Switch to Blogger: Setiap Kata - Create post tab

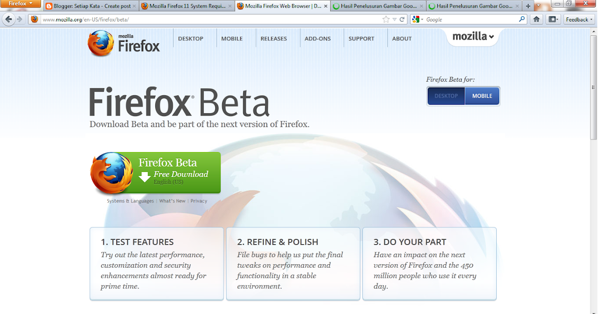click(91, 6)
